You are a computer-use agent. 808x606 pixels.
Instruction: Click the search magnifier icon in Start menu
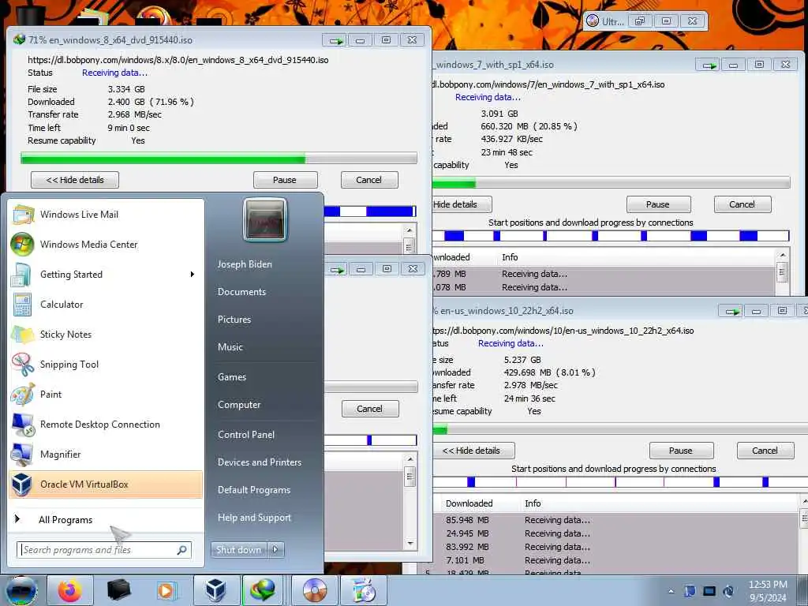click(x=182, y=550)
